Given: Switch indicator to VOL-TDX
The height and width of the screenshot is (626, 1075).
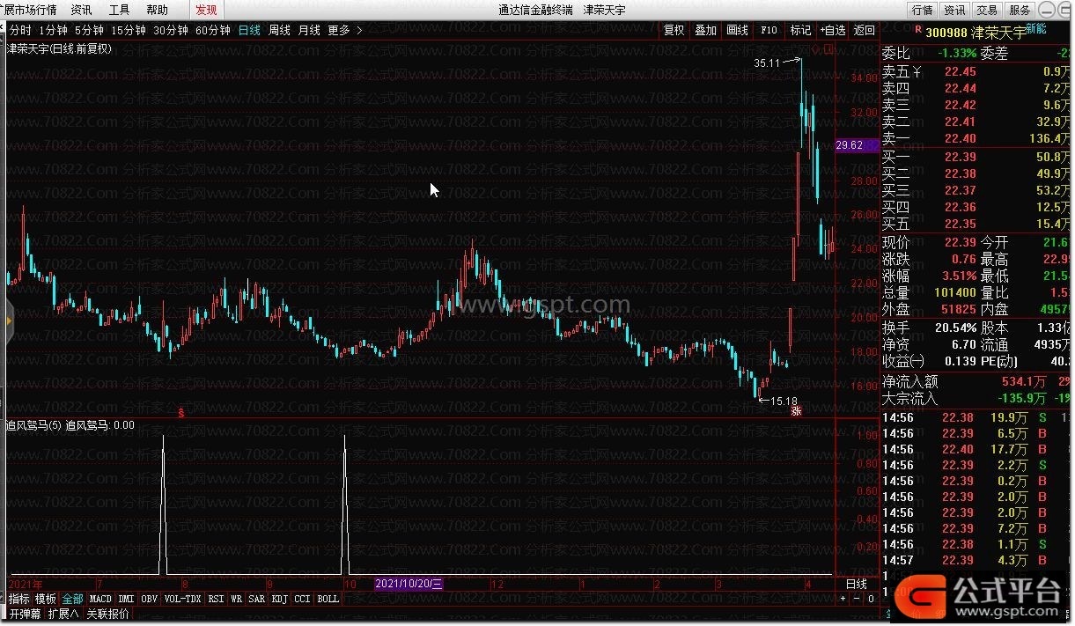Looking at the screenshot, I should pos(182,599).
